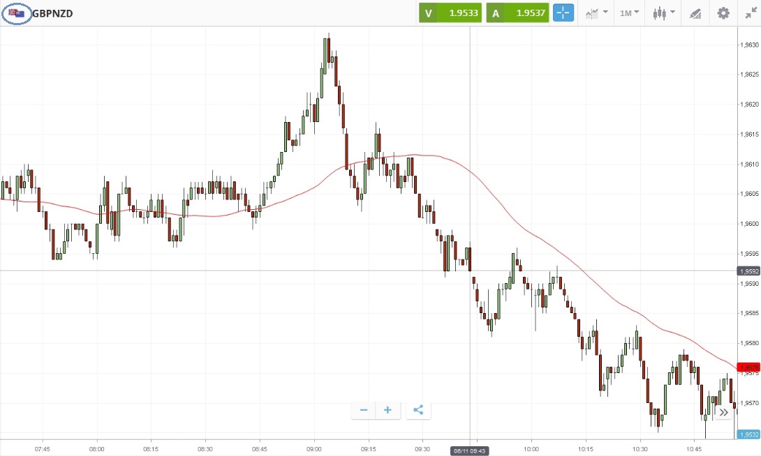Click the candlestick chart icon
Viewport: 761px width, 456px height.
659,13
